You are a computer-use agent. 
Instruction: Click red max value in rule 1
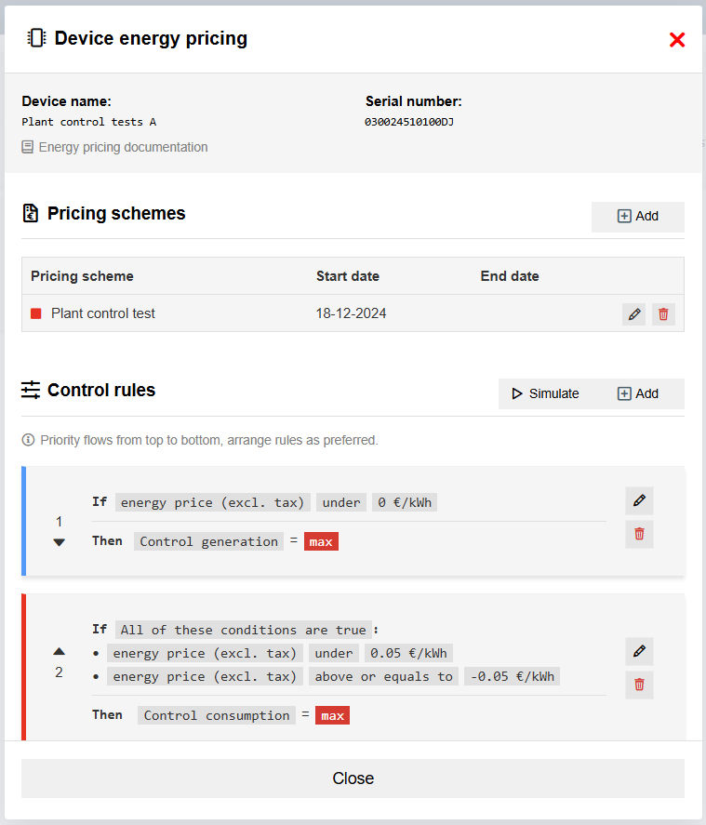[x=321, y=541]
